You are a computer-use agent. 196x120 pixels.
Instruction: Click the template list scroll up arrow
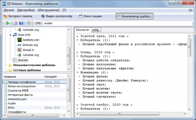pyautogui.click(x=69, y=76)
